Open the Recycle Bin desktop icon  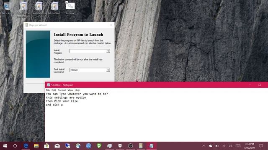[7, 7]
